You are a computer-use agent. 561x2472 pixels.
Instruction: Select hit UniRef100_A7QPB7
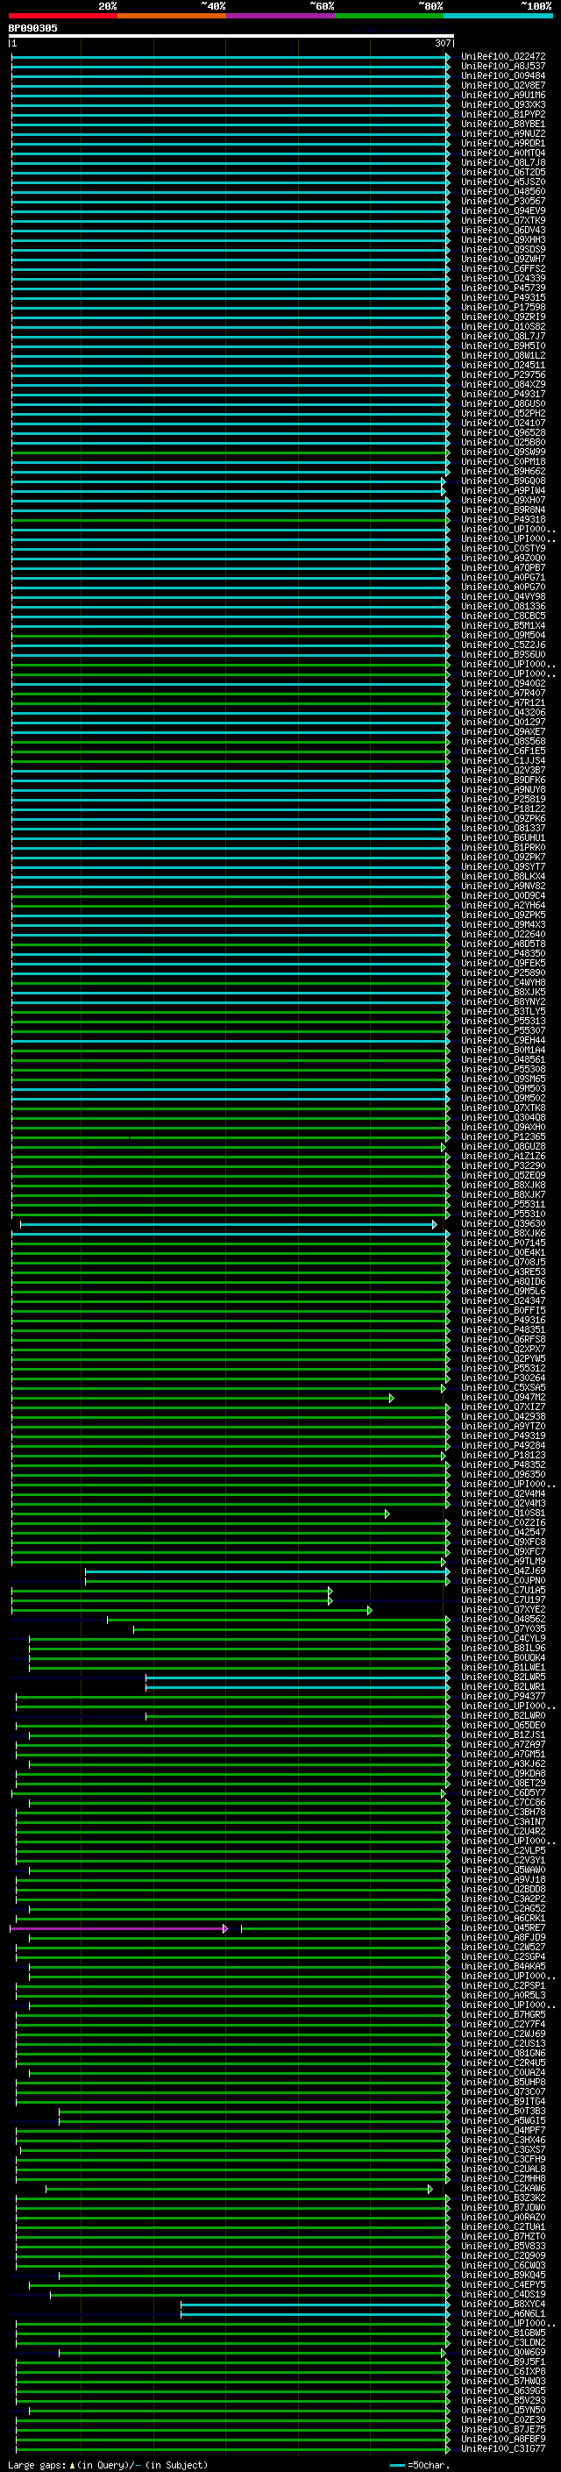point(503,568)
